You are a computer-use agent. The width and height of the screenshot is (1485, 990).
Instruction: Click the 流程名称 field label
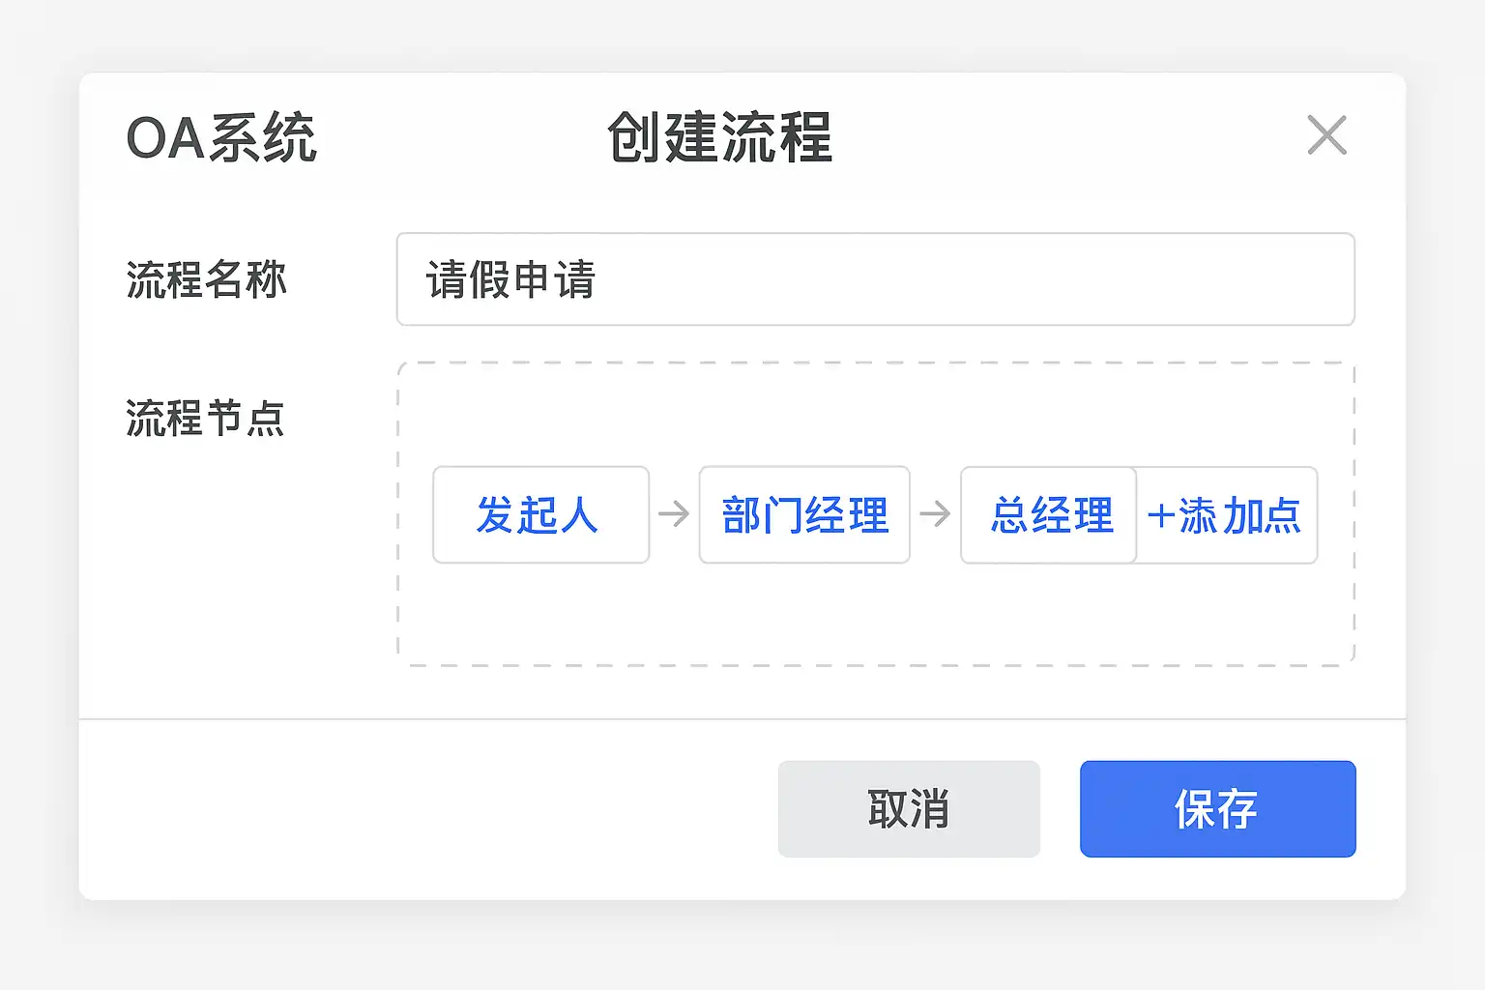[206, 279]
